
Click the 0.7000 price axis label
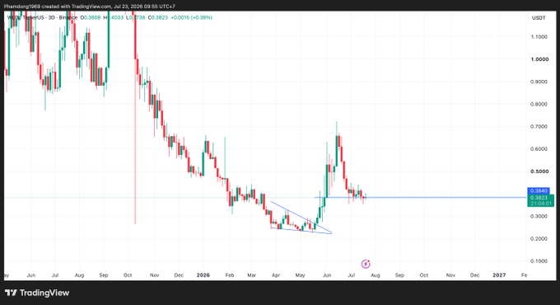coord(539,127)
